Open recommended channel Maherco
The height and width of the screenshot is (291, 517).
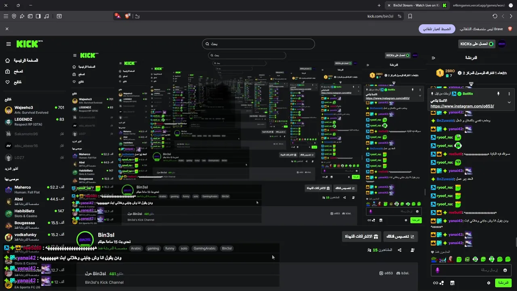(34, 190)
